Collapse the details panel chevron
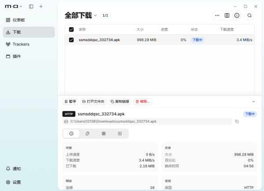Image resolution: width=264 pixels, height=191 pixels. click(253, 102)
